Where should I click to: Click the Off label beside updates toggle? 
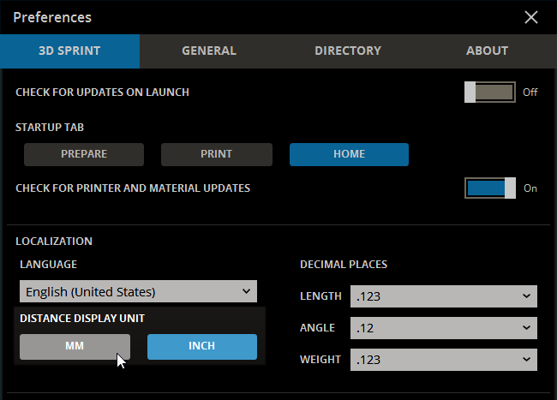pyautogui.click(x=530, y=93)
